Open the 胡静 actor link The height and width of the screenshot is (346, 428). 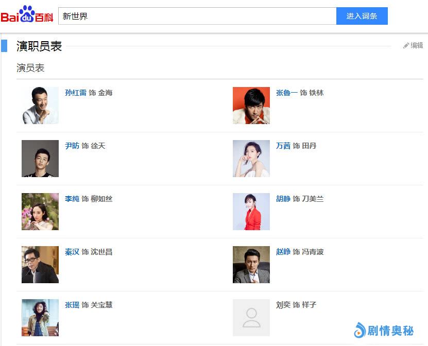[x=283, y=199]
